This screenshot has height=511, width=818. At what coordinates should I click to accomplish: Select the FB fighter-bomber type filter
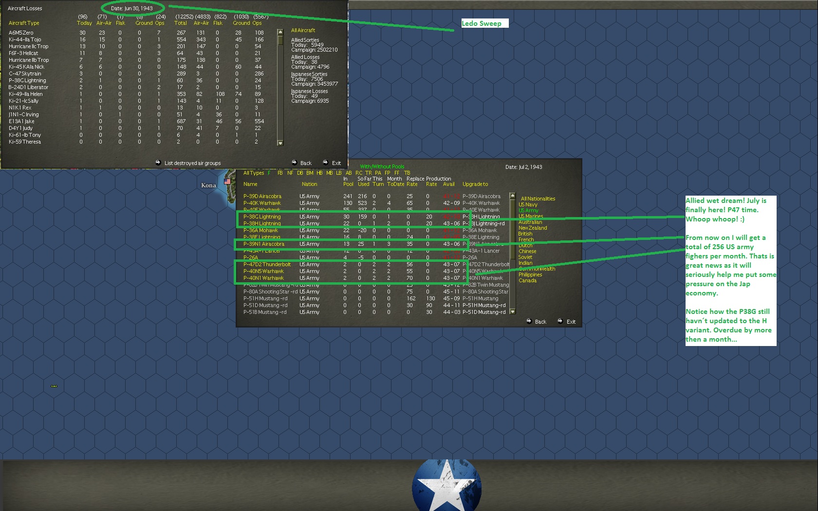click(x=280, y=173)
